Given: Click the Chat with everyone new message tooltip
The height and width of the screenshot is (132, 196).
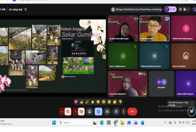Looking at the screenshot, I should (x=181, y=104).
